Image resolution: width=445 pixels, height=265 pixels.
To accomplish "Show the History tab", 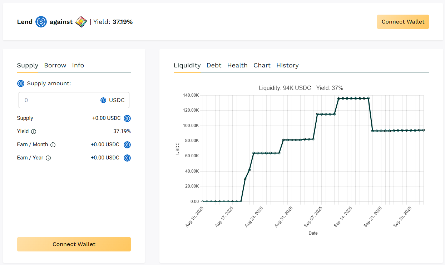I will coord(287,65).
